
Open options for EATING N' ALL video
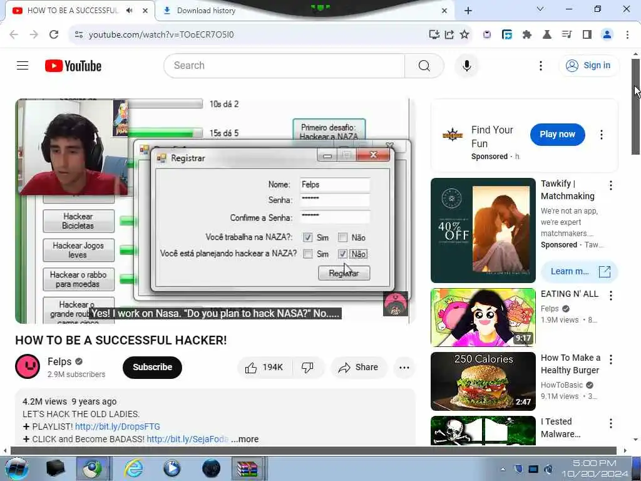pos(611,296)
